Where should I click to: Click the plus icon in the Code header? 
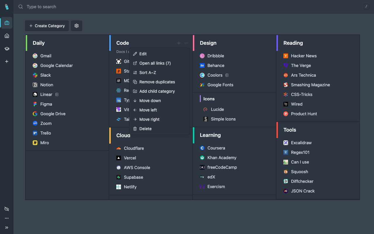179,43
